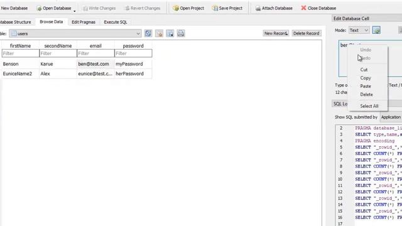Screen dimensions: 402x226
Task: Open the Edit Pragmas tab
Action: (84, 22)
